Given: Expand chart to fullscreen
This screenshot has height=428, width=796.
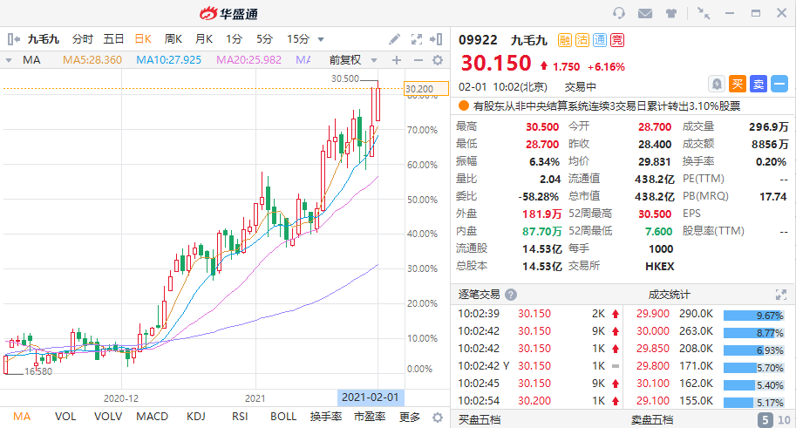Looking at the screenshot, I should pos(416,39).
